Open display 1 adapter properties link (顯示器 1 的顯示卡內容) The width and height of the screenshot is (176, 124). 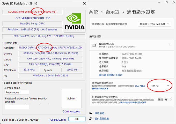click(x=111, y=75)
